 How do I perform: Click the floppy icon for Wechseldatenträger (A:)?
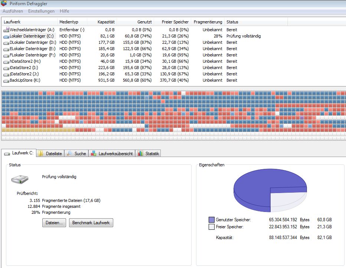6,30
